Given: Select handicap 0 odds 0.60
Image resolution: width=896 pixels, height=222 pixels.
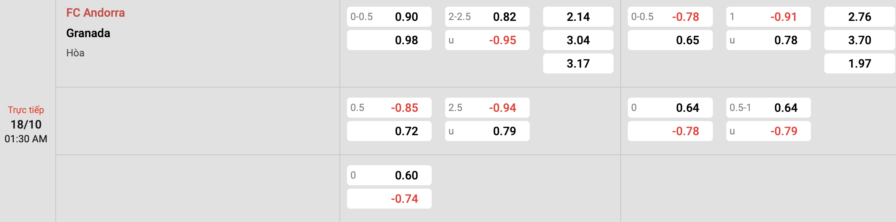Looking at the screenshot, I should (389, 175).
